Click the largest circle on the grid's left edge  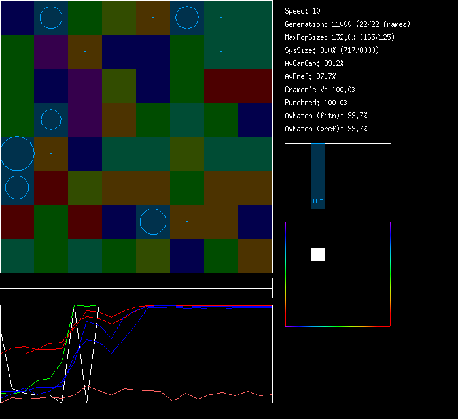point(17,154)
